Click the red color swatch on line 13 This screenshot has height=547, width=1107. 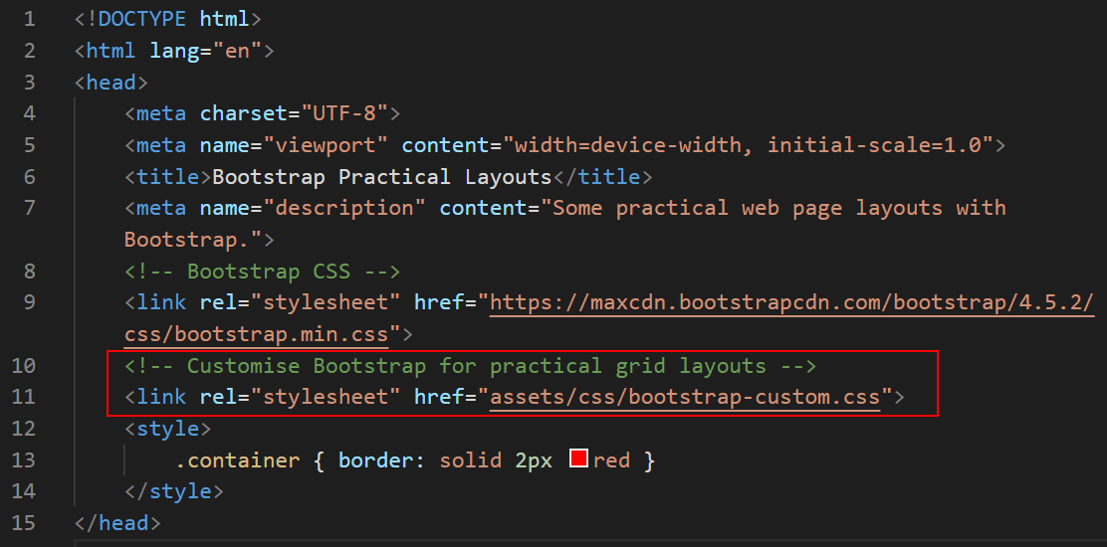(x=579, y=459)
